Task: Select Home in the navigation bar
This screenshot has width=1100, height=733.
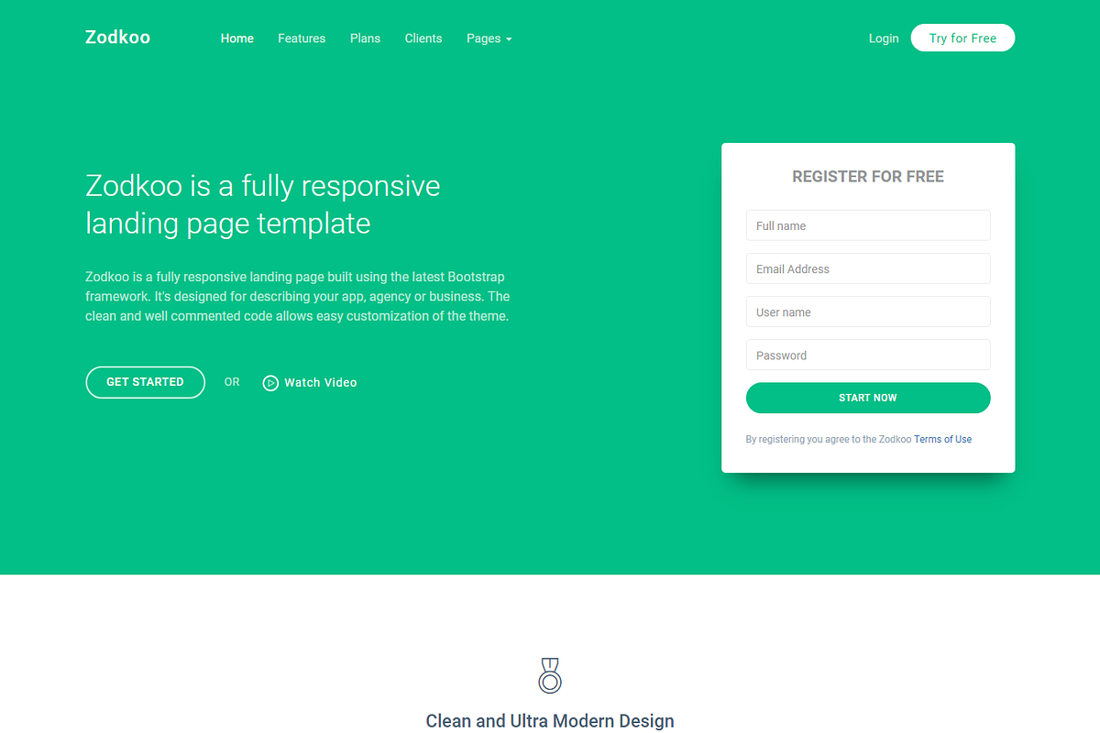Action: point(236,38)
